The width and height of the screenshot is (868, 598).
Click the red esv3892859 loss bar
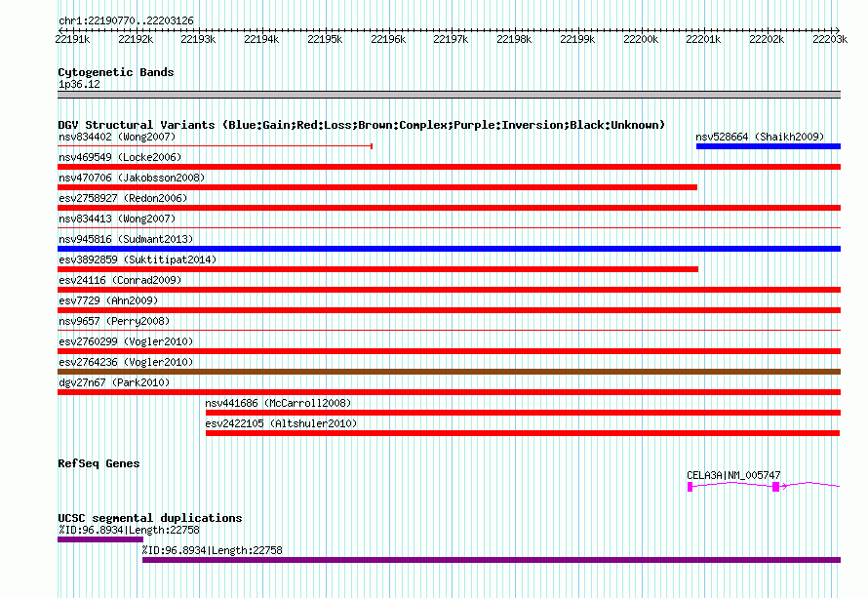[378, 269]
